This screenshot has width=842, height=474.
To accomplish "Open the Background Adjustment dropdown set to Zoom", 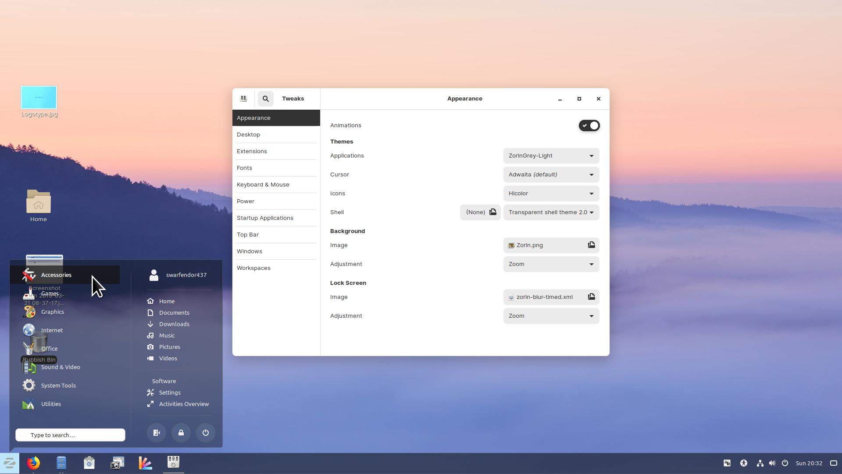I will click(551, 264).
